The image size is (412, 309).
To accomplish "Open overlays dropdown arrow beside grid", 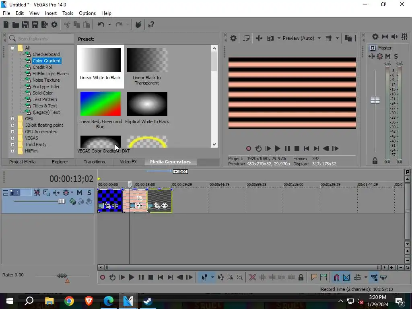I will tap(337, 38).
